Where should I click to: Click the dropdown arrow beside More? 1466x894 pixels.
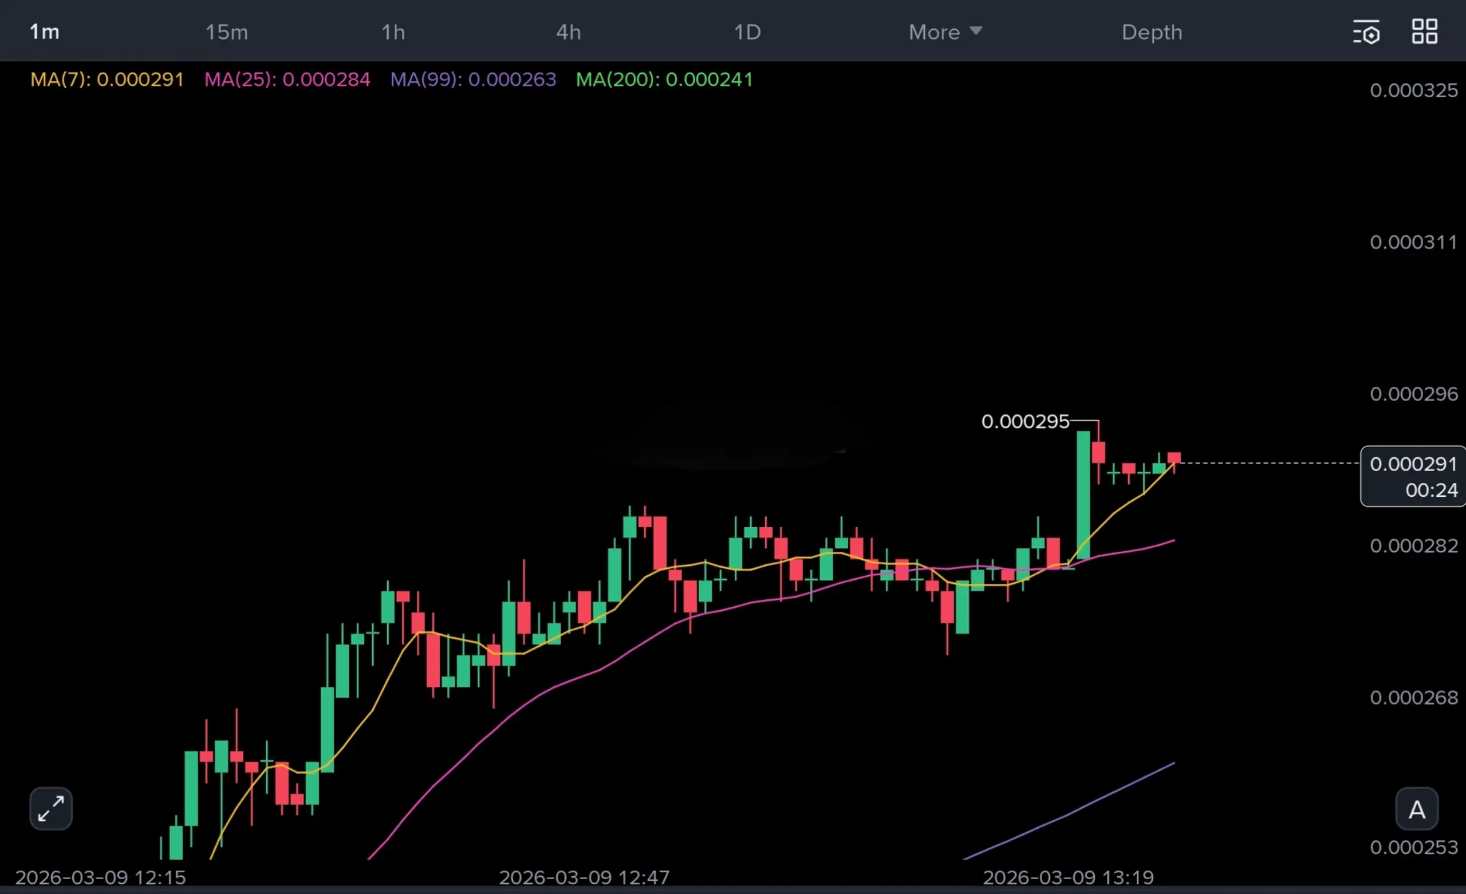pyautogui.click(x=976, y=30)
